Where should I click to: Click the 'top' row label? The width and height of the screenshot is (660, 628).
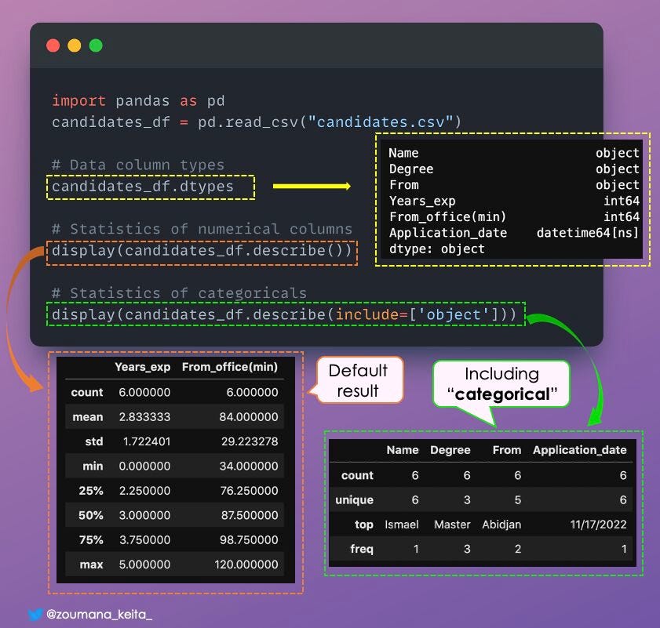click(x=364, y=525)
